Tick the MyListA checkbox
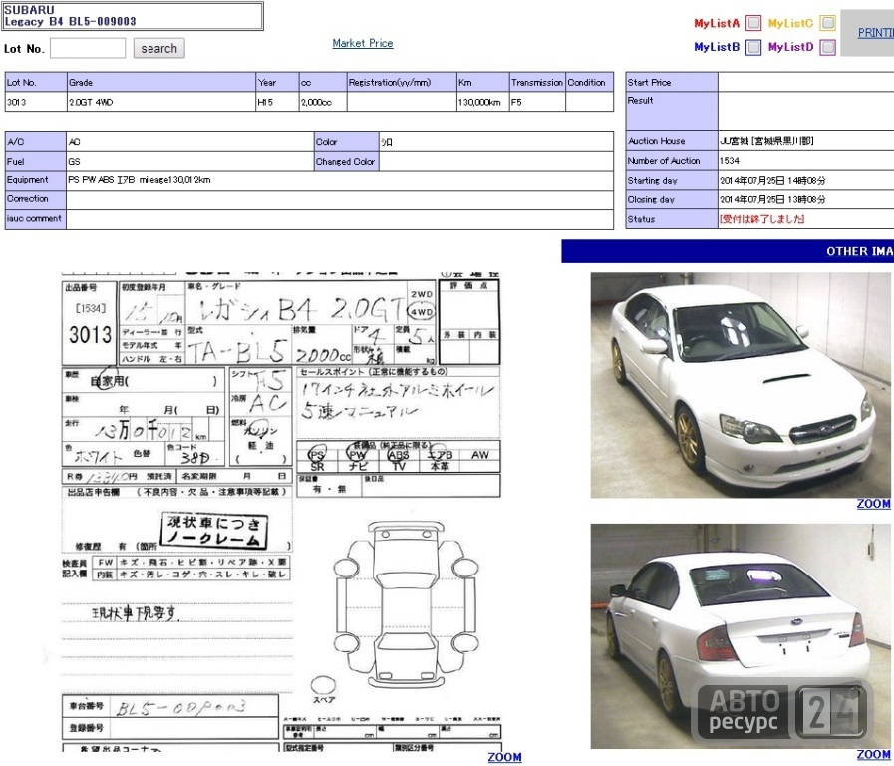 [x=753, y=23]
